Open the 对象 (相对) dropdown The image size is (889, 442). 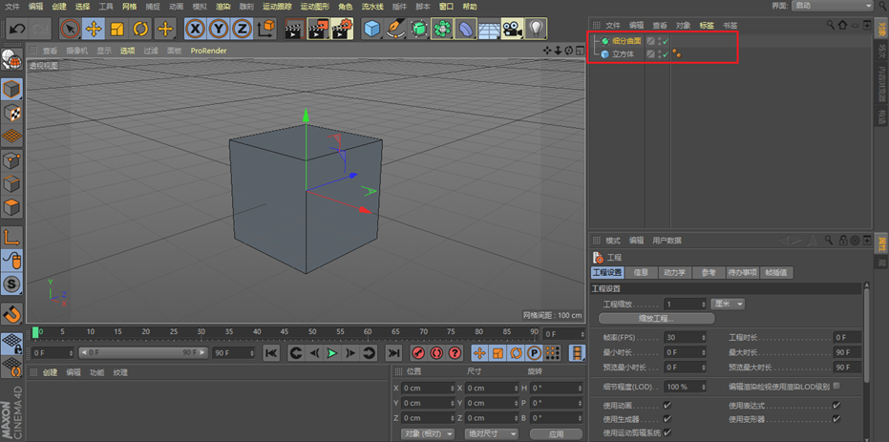pyautogui.click(x=428, y=433)
